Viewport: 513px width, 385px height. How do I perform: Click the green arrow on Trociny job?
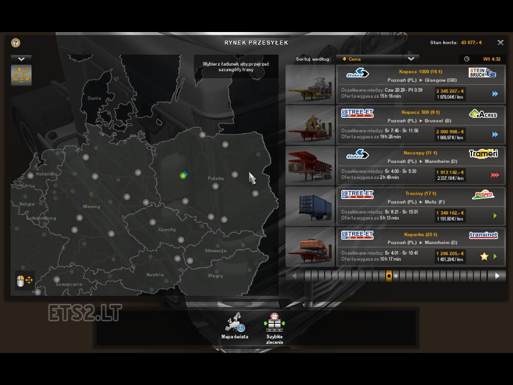[495, 216]
